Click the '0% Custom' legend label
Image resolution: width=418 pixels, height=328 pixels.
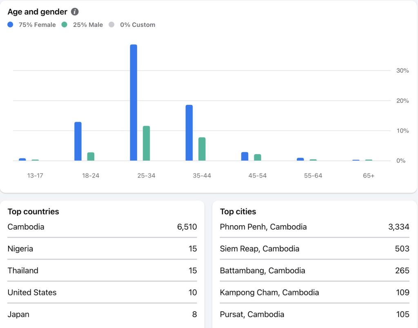click(138, 25)
